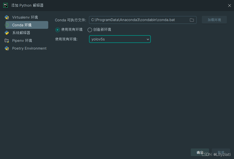Select the 使用现有环境 radio button
Image resolution: width=234 pixels, height=159 pixels.
58,30
